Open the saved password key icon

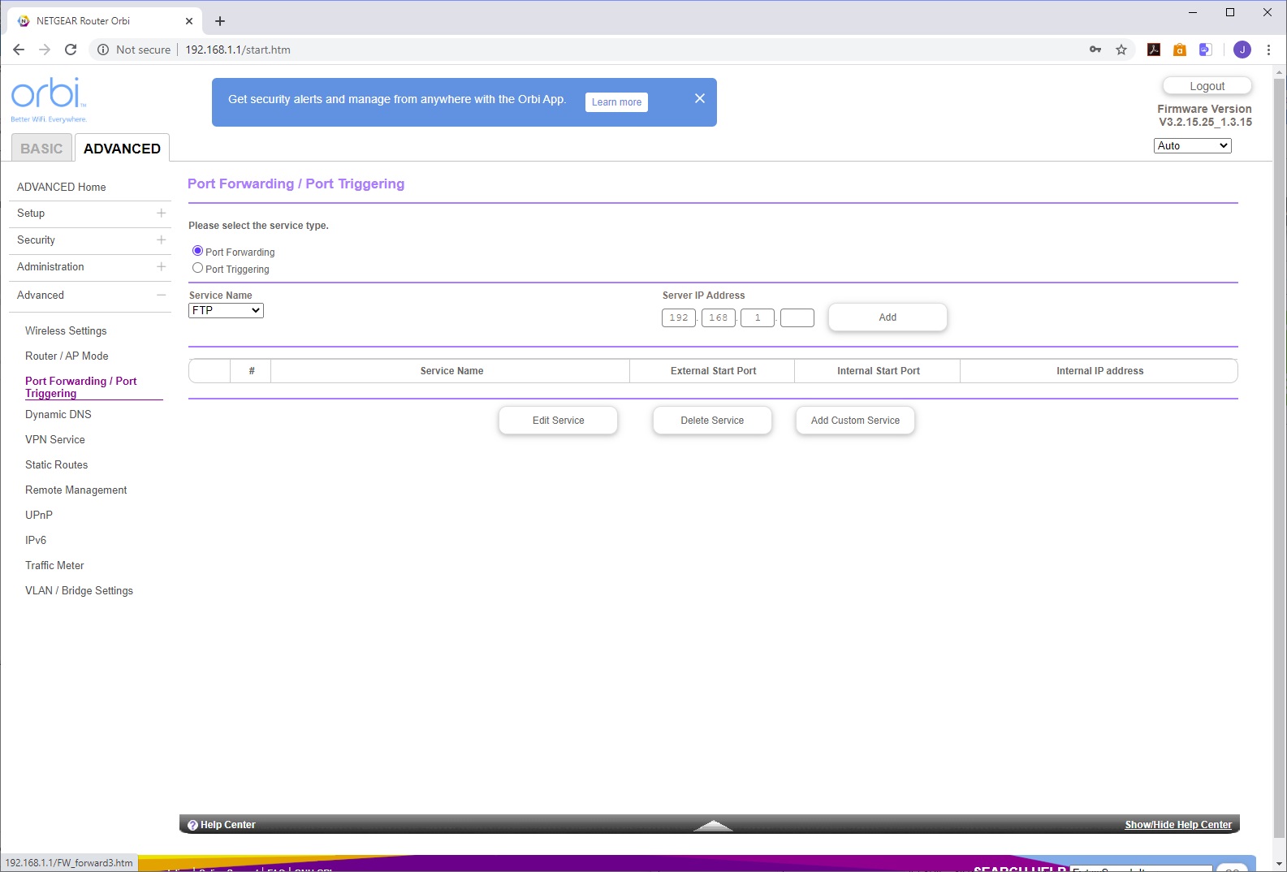pyautogui.click(x=1095, y=50)
